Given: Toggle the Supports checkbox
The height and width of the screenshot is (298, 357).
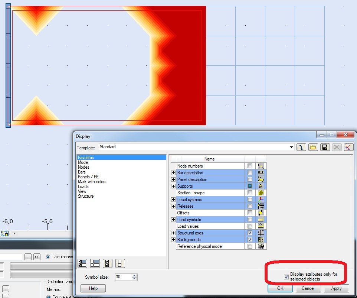Looking at the screenshot, I should tap(250, 186).
